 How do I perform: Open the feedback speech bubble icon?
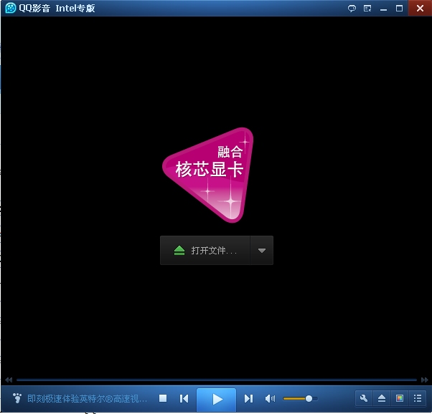(352, 9)
